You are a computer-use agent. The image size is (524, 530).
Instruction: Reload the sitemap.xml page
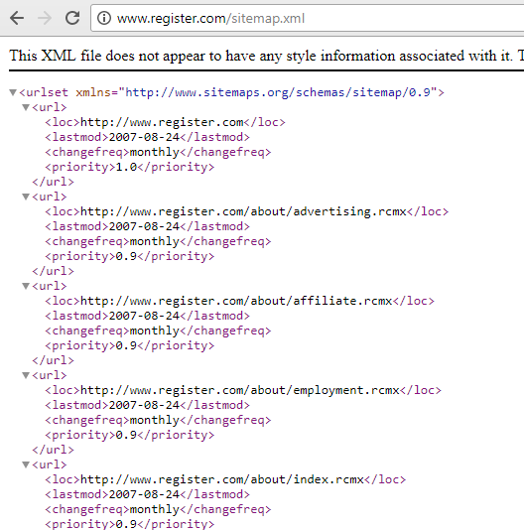point(72,18)
